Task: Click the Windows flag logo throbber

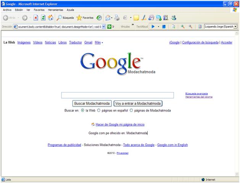Action: (235, 10)
